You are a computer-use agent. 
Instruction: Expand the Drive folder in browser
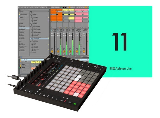(x=30, y=13)
